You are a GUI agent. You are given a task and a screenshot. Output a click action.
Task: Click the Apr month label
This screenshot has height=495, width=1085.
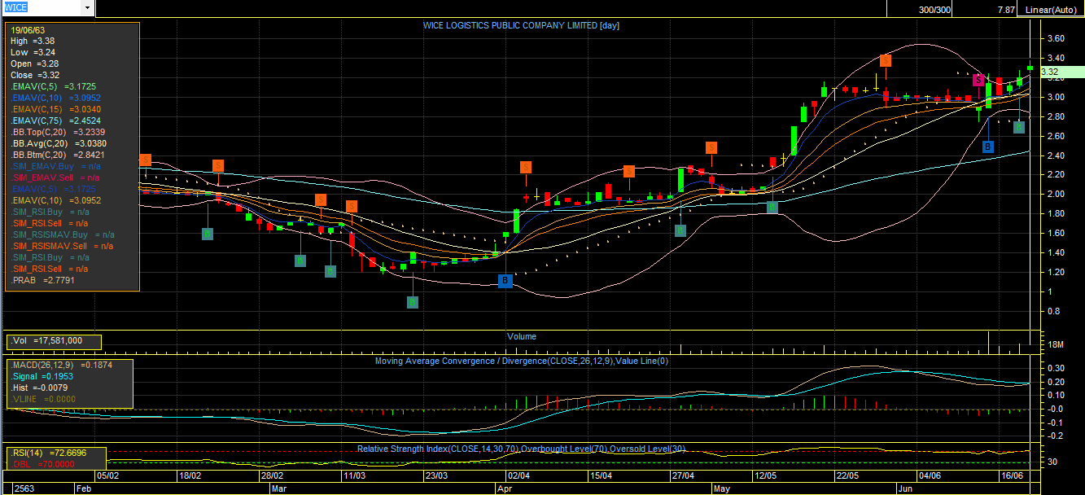505,489
